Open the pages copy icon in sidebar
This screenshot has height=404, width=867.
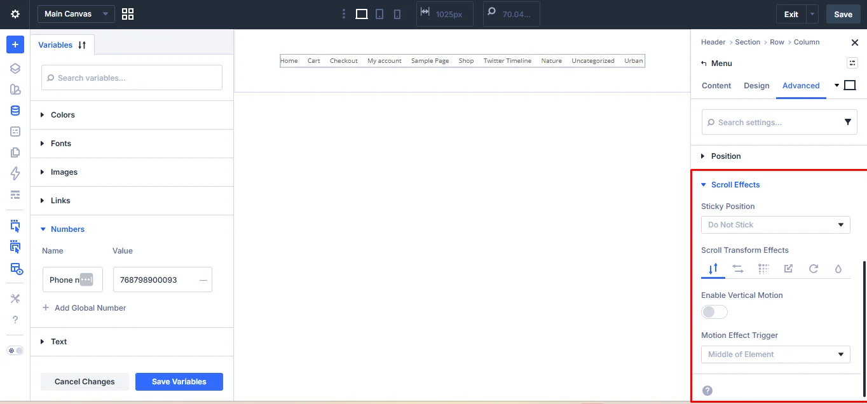tap(15, 152)
